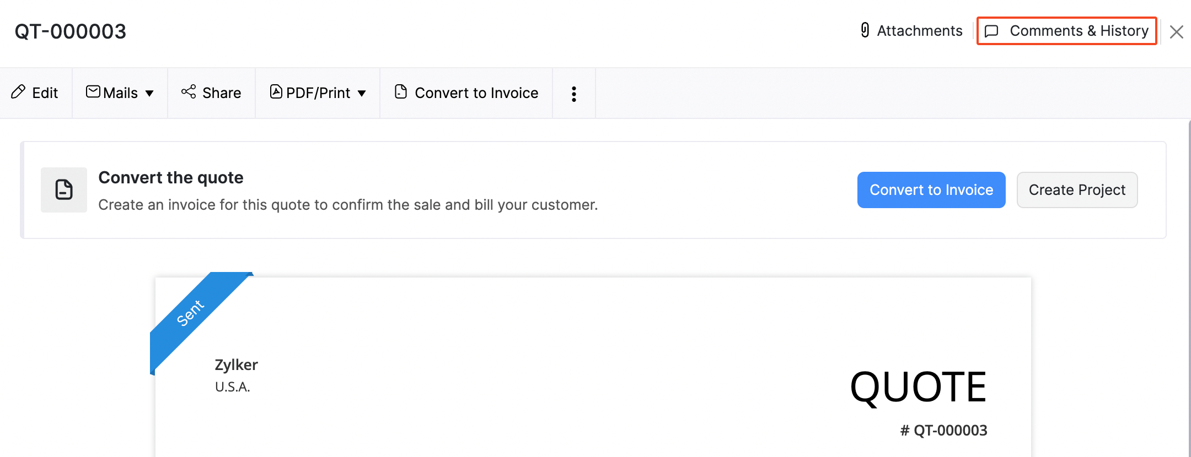
Task: Click the large QUOTE heading
Action: [918, 388]
